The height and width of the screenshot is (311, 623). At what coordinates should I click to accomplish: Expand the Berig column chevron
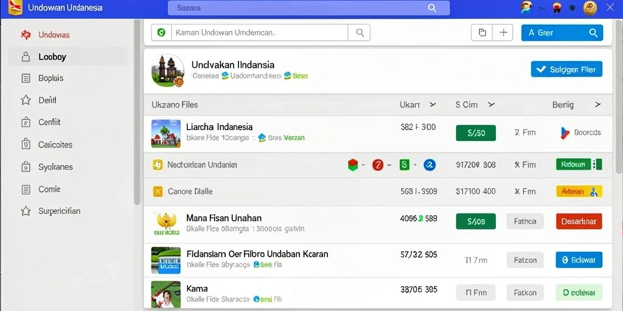click(597, 104)
